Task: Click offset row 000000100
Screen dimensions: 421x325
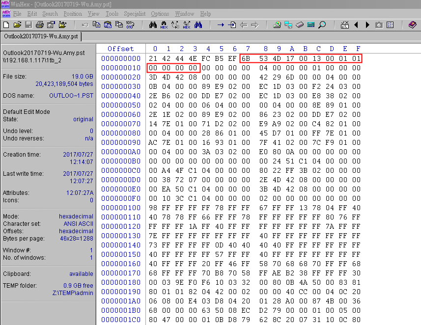Action: pyautogui.click(x=121, y=208)
